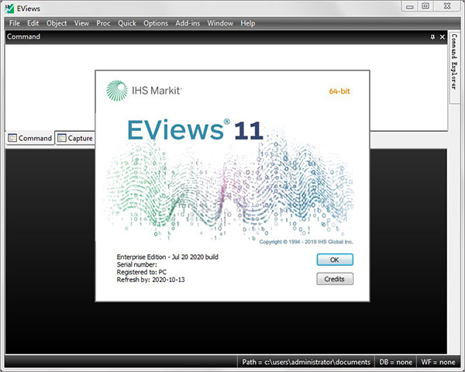Click the DB = none status entry

point(395,362)
